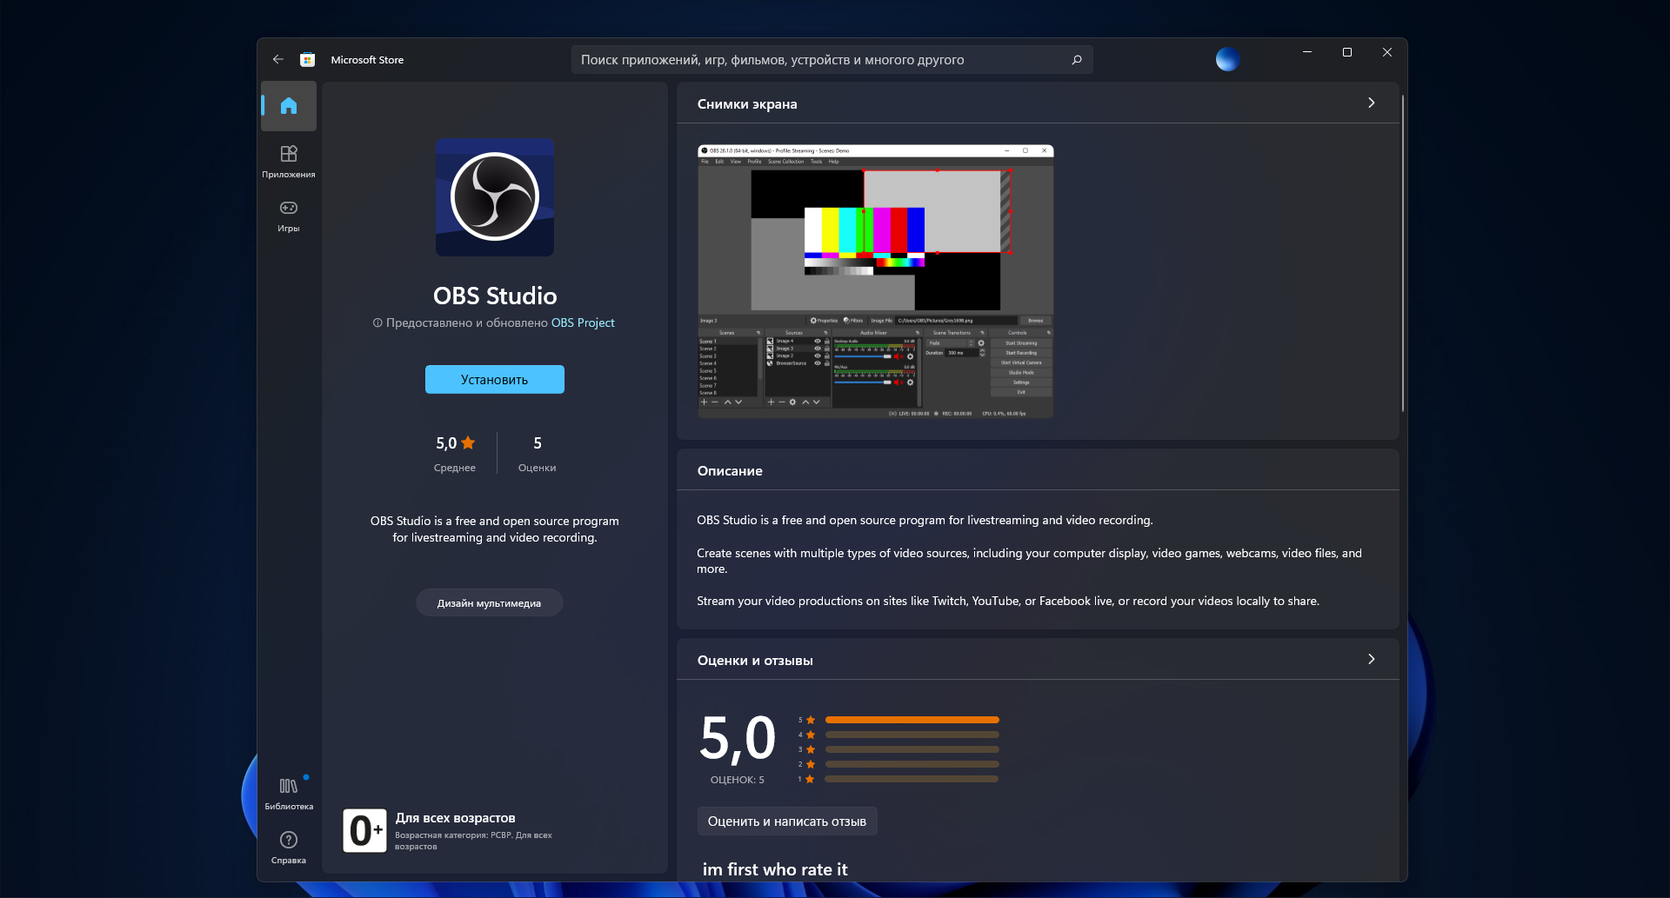This screenshot has width=1670, height=898.
Task: Click the ОЦЕНОК: 5 label
Action: coord(738,780)
